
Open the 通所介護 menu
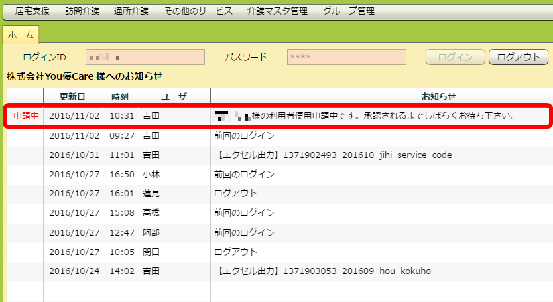131,11
